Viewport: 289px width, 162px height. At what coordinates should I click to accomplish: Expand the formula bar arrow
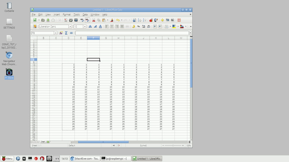tap(190, 33)
